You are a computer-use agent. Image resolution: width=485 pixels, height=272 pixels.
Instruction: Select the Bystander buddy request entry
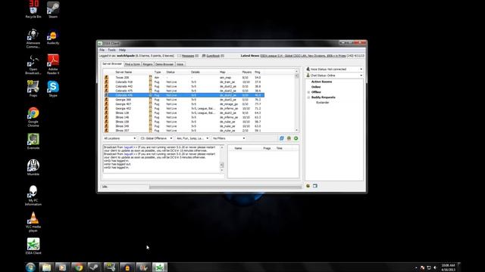point(322,103)
